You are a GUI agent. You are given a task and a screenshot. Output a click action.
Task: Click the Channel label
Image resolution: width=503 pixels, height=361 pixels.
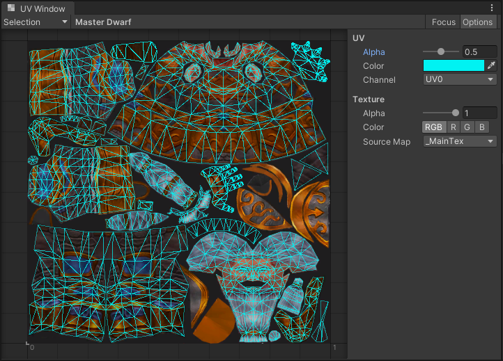tap(379, 80)
